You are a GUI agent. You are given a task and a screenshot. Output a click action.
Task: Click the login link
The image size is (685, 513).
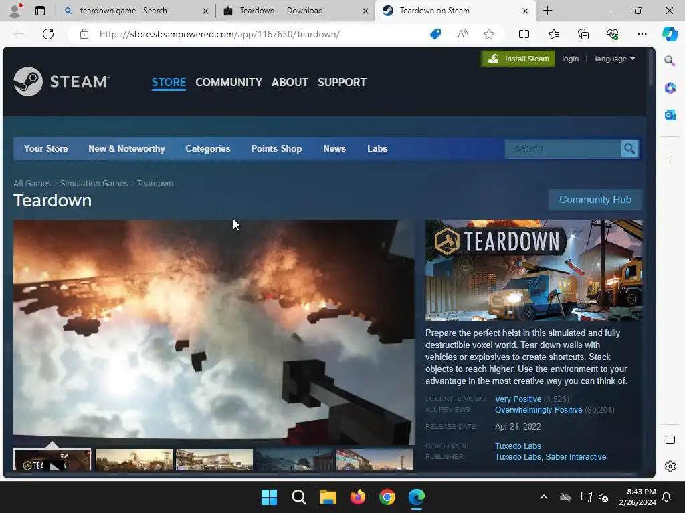point(570,59)
